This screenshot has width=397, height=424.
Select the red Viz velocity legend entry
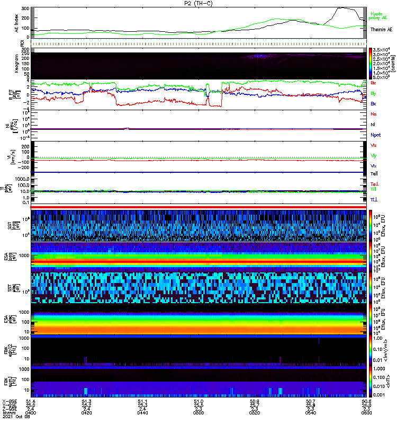[374, 145]
